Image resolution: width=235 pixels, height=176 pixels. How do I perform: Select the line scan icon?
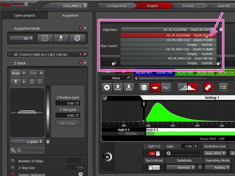[x=166, y=88]
